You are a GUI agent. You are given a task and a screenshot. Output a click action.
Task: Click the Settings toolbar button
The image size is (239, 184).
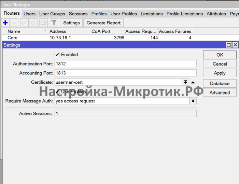(71, 23)
